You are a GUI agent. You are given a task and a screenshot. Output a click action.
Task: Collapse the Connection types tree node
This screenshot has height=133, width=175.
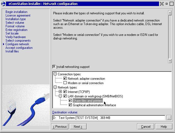pos(55,74)
